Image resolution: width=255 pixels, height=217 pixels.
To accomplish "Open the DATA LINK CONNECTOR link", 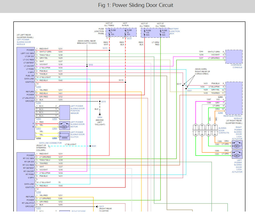I will click(x=50, y=143).
